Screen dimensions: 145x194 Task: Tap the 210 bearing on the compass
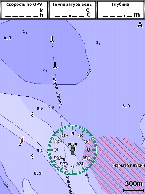pos(64,164)
